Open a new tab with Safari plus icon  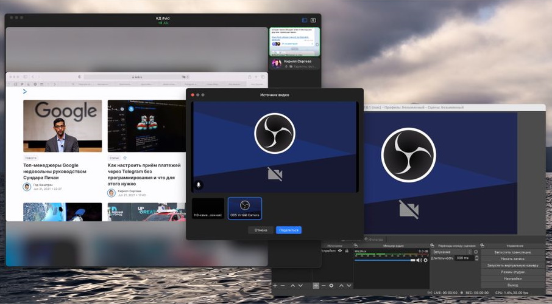pyautogui.click(x=256, y=77)
